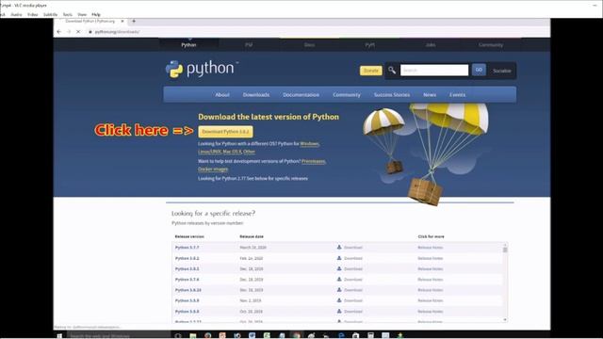
Task: Stop the page loading with the X button
Action: [78, 31]
